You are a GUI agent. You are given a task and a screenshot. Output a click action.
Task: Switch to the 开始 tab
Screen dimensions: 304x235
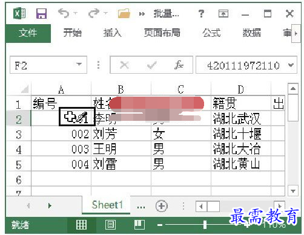point(73,33)
